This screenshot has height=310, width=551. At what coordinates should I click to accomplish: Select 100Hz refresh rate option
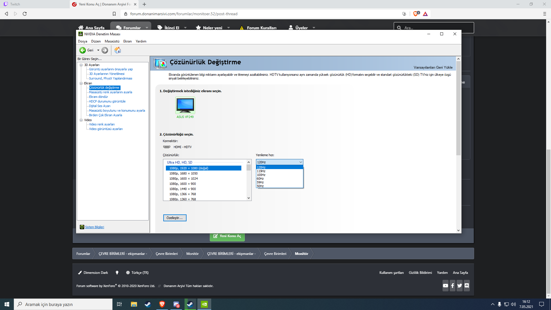[280, 175]
